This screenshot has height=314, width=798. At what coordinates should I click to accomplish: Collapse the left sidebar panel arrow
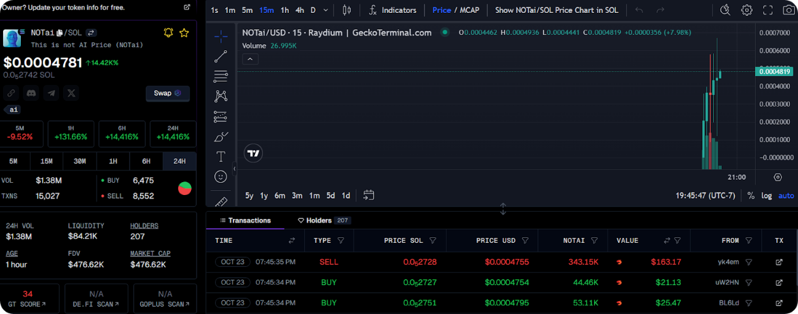234,169
